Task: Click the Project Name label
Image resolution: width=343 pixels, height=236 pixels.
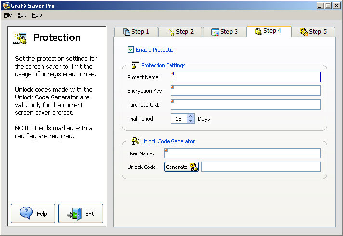Action: [144, 77]
